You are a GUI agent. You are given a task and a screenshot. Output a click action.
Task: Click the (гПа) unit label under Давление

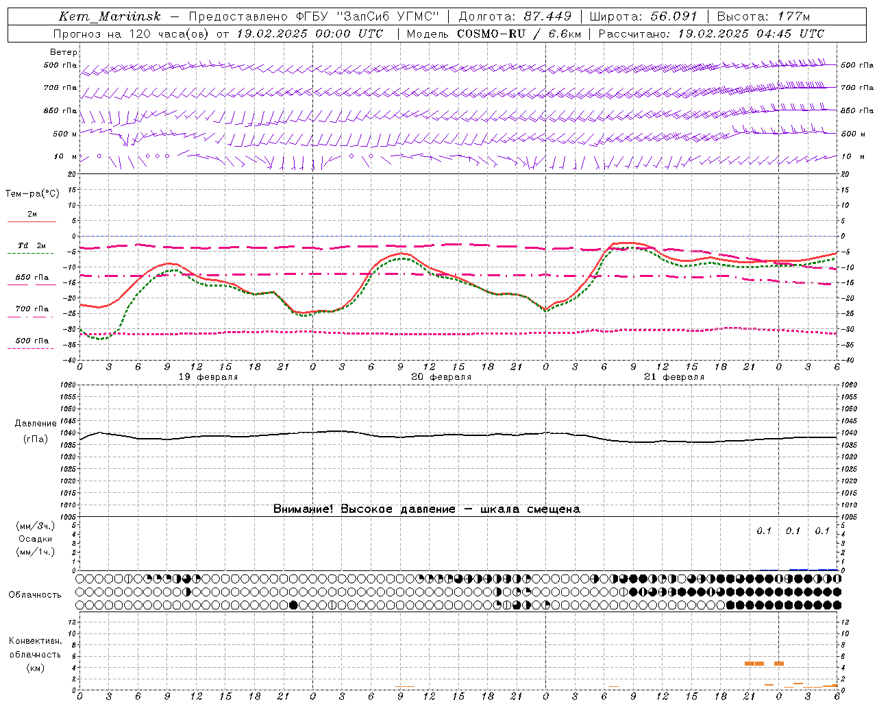[x=36, y=439]
